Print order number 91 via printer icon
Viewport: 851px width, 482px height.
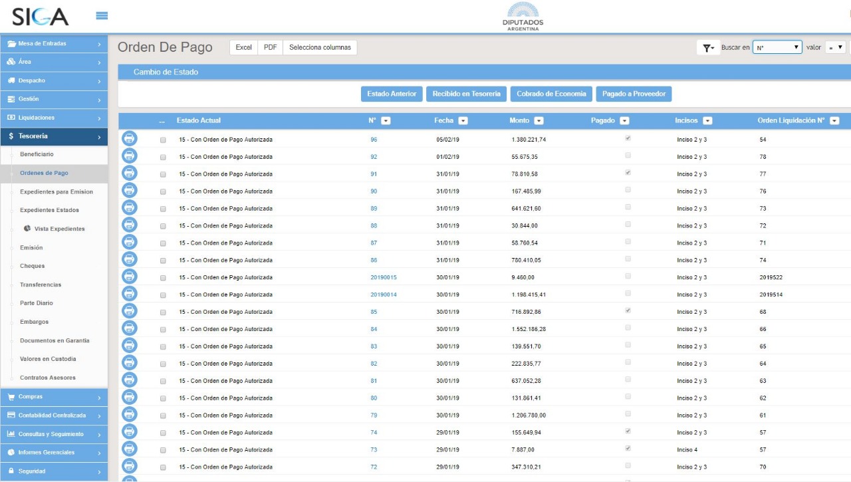click(130, 173)
